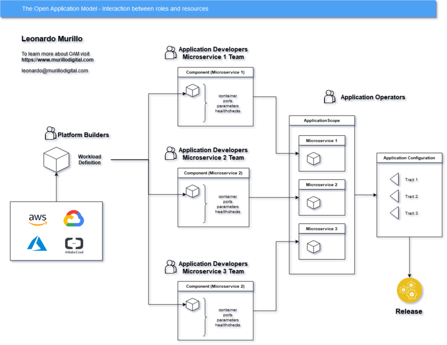
Task: Select the Microservice 2 box title in ApplicationScope
Action: pos(322,185)
